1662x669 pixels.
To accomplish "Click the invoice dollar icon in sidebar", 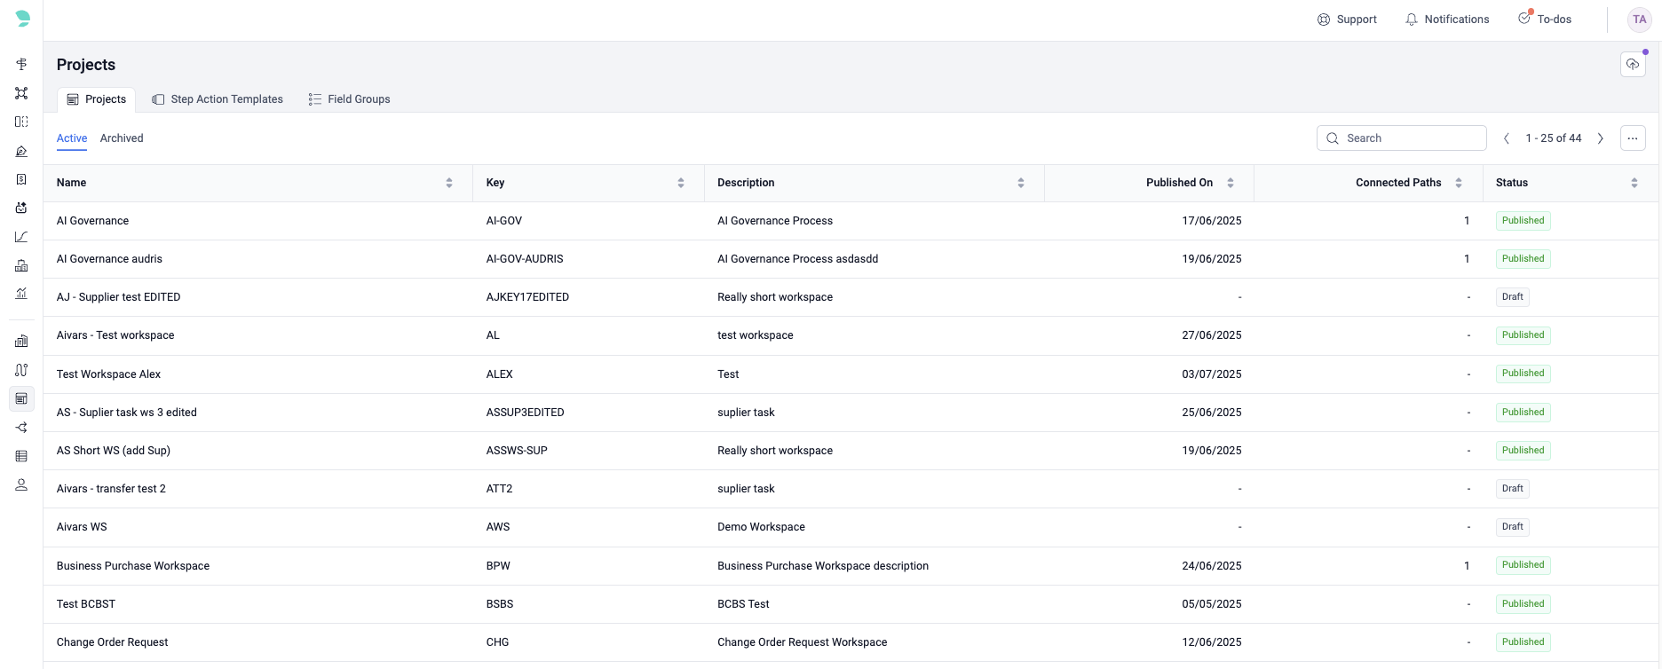I will pyautogui.click(x=21, y=179).
